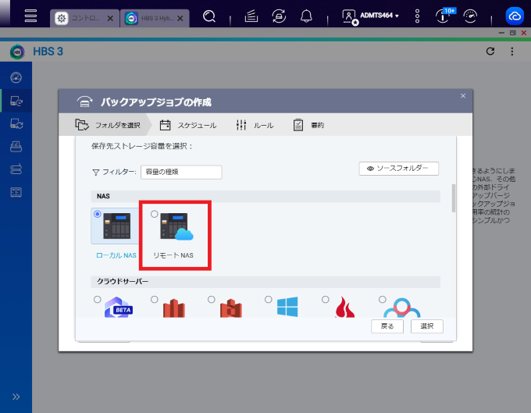The height and width of the screenshot is (413, 531).
Task: Go to ルール wizard step
Action: (255, 125)
